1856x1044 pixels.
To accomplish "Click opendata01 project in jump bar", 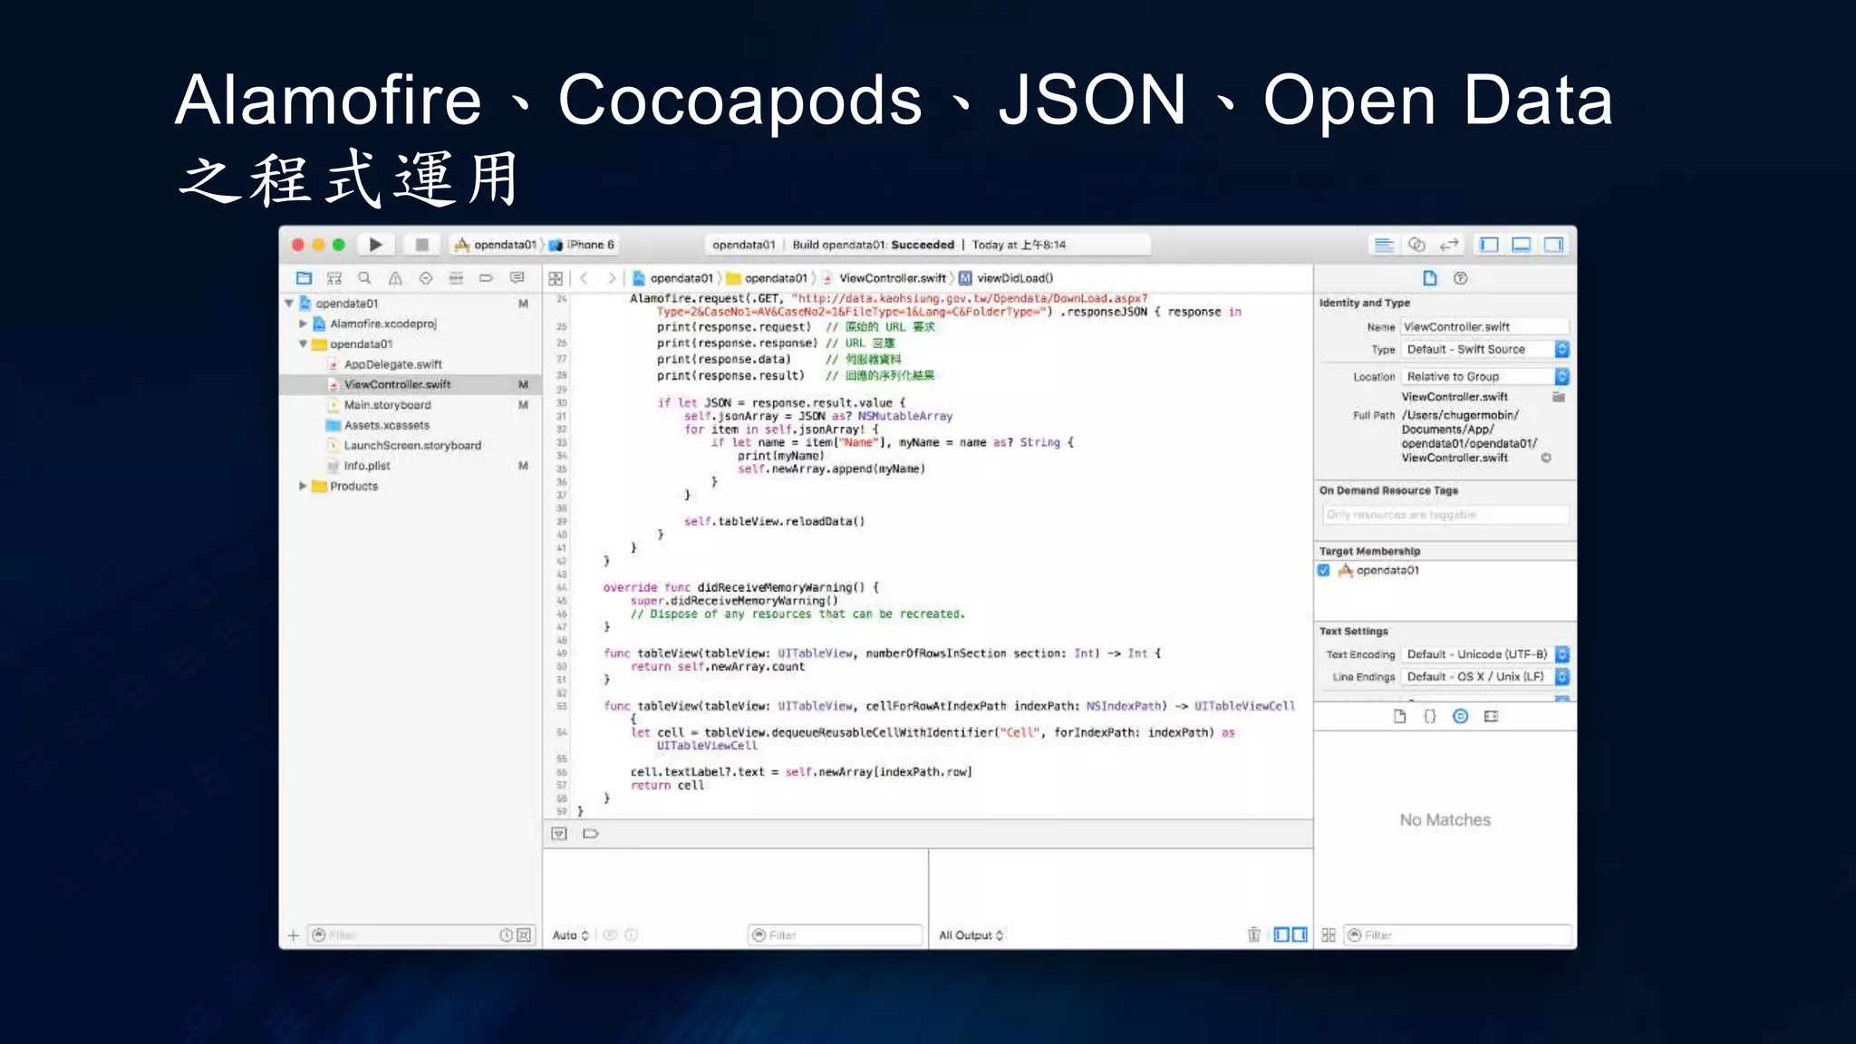I will (672, 278).
